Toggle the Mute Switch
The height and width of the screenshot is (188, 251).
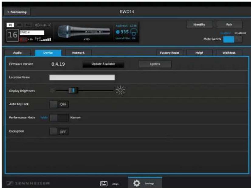232,39
